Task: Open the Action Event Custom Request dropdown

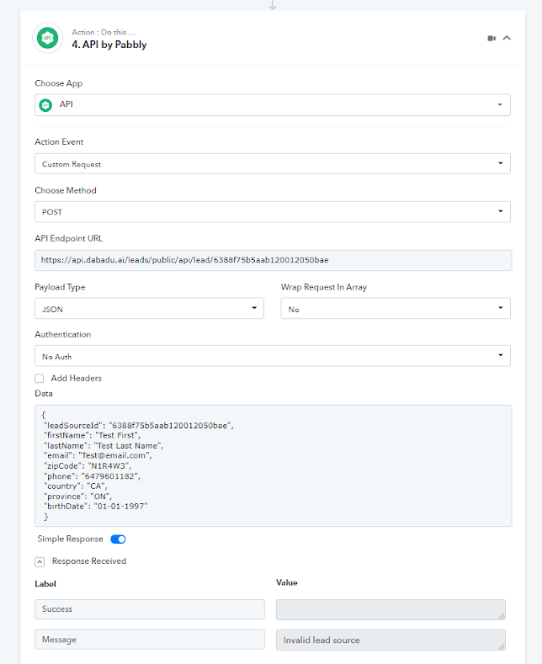Action: (273, 163)
